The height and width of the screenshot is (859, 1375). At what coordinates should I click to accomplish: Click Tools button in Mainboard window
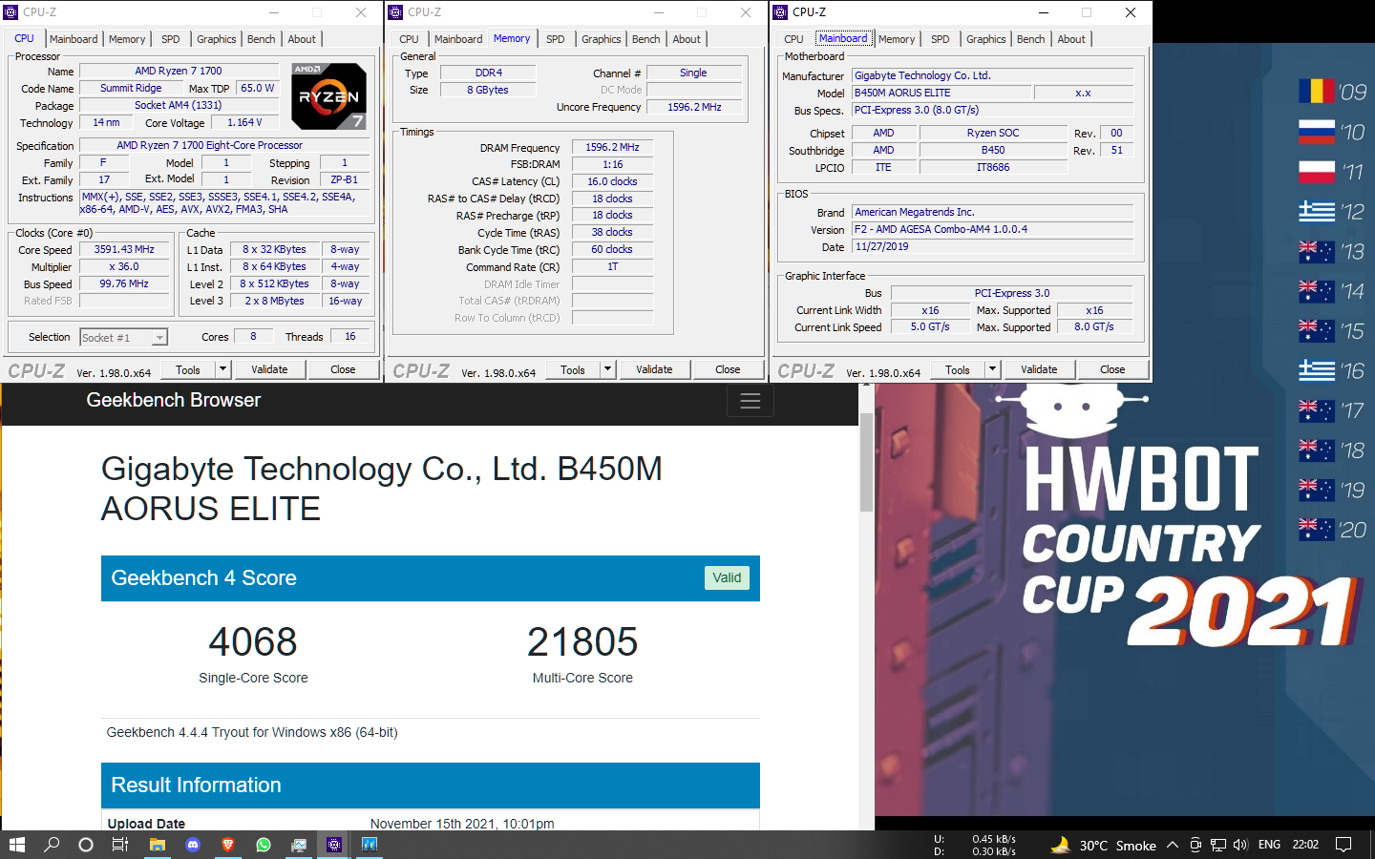pos(958,369)
